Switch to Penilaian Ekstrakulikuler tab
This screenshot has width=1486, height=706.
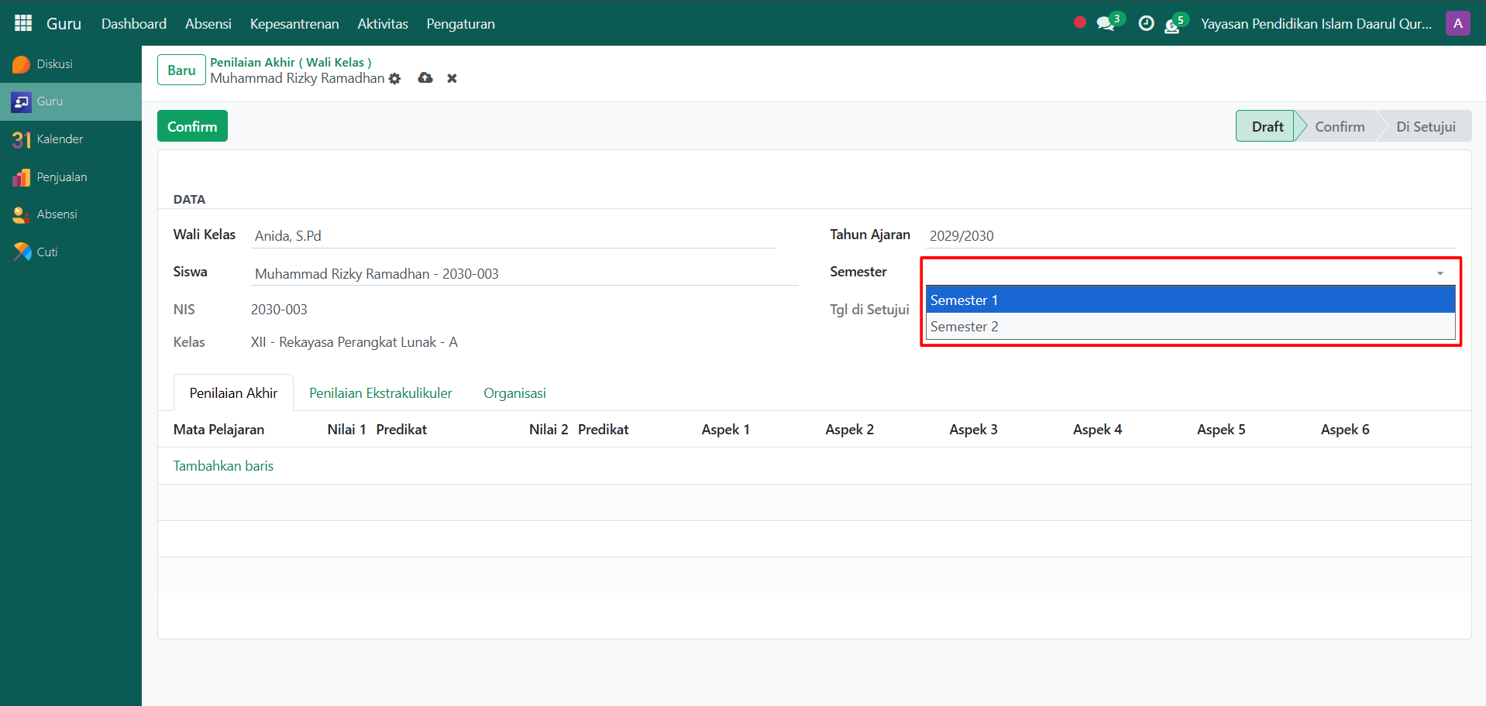tap(380, 393)
